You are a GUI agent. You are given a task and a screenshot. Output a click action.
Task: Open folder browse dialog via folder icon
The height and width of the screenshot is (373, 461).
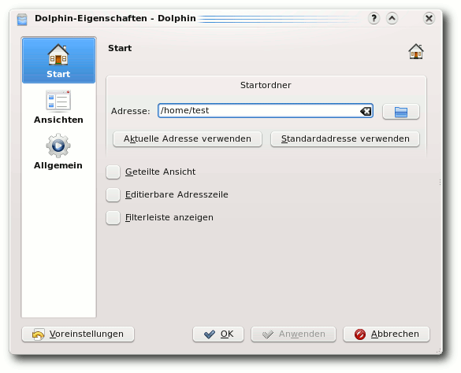pyautogui.click(x=401, y=111)
